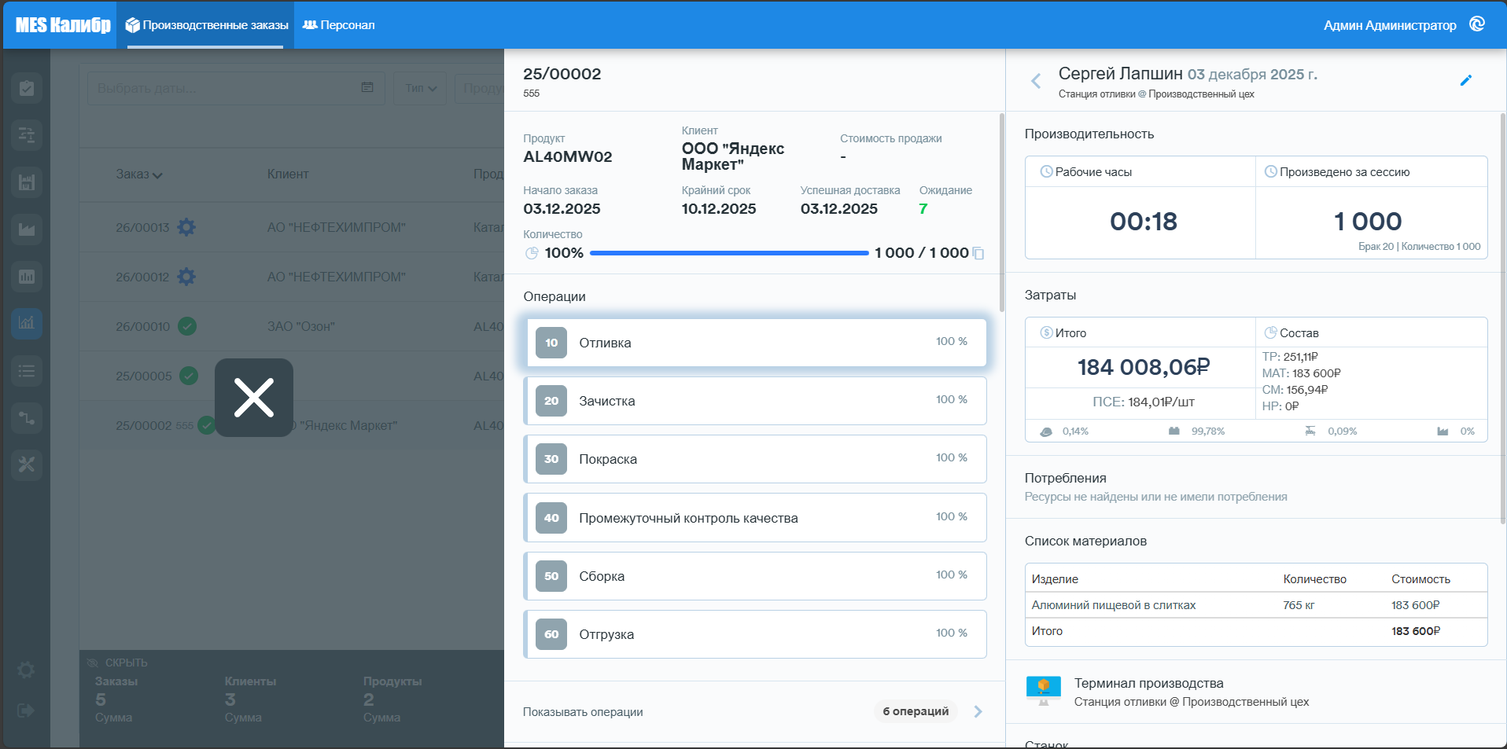Click green check icon of order 26/00010
Viewport: 1507px width, 749px height.
(x=187, y=326)
